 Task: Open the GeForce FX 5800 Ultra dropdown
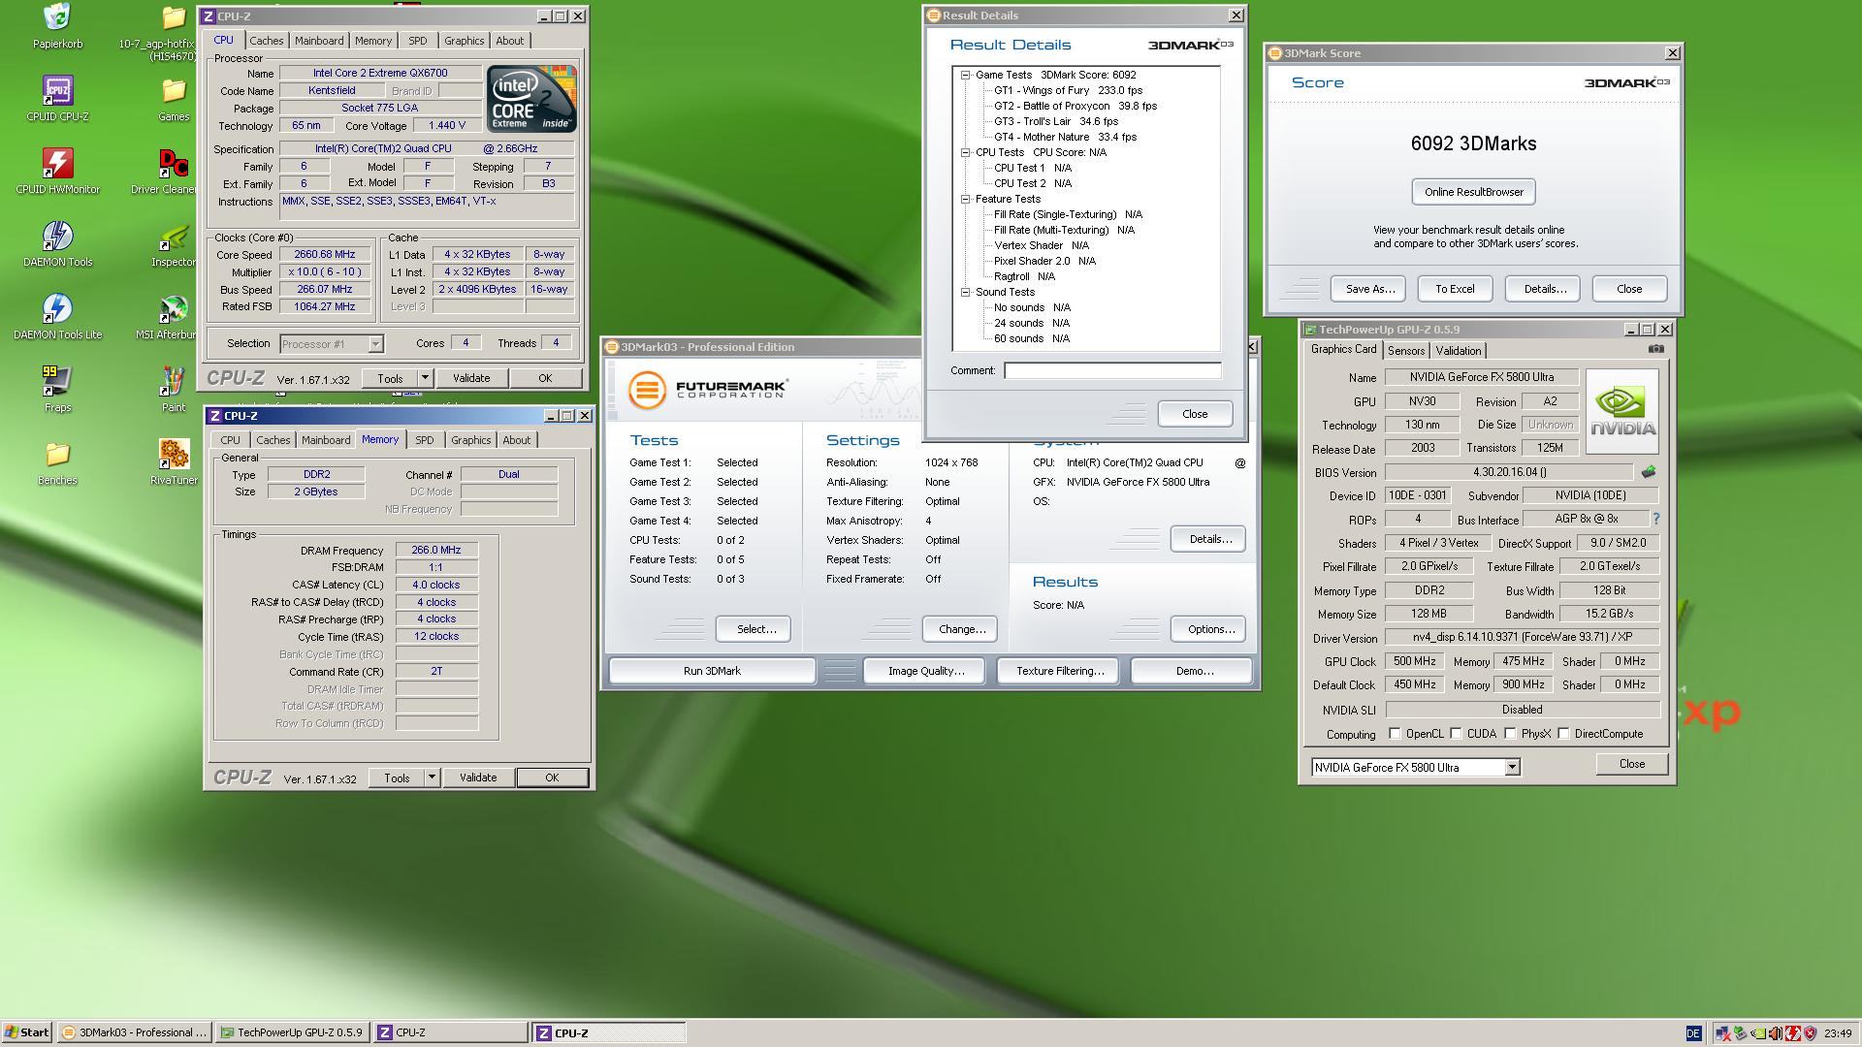pyautogui.click(x=1511, y=767)
